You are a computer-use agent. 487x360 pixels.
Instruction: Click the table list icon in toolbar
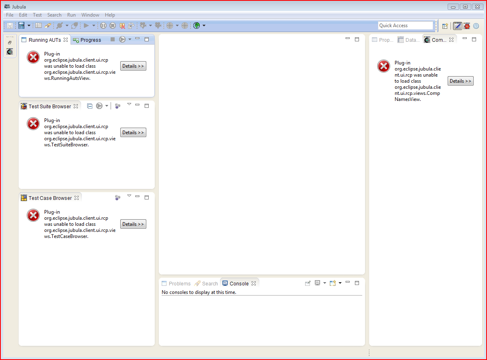point(38,26)
